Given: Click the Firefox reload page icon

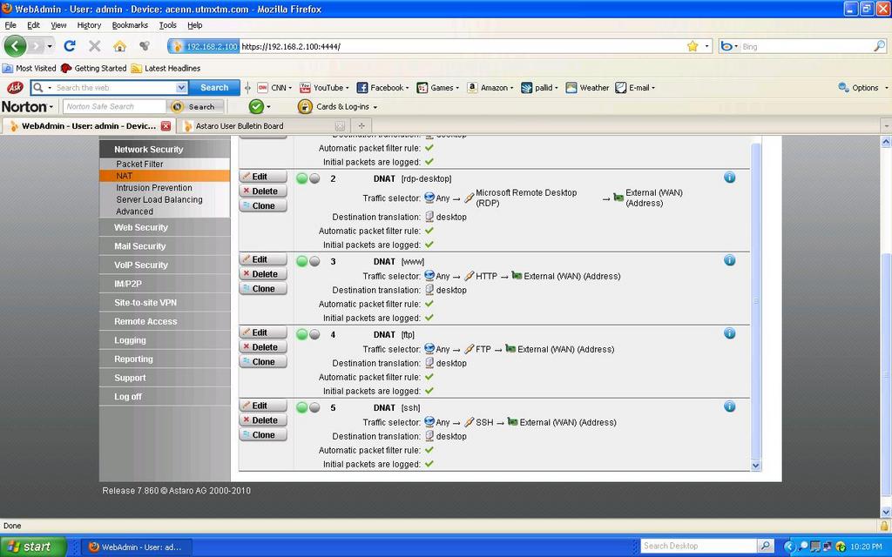Looking at the screenshot, I should pyautogui.click(x=70, y=46).
